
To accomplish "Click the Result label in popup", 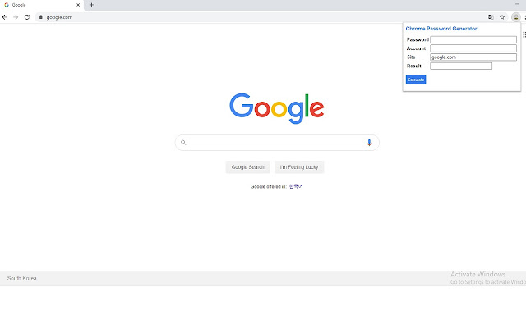I will tap(414, 66).
